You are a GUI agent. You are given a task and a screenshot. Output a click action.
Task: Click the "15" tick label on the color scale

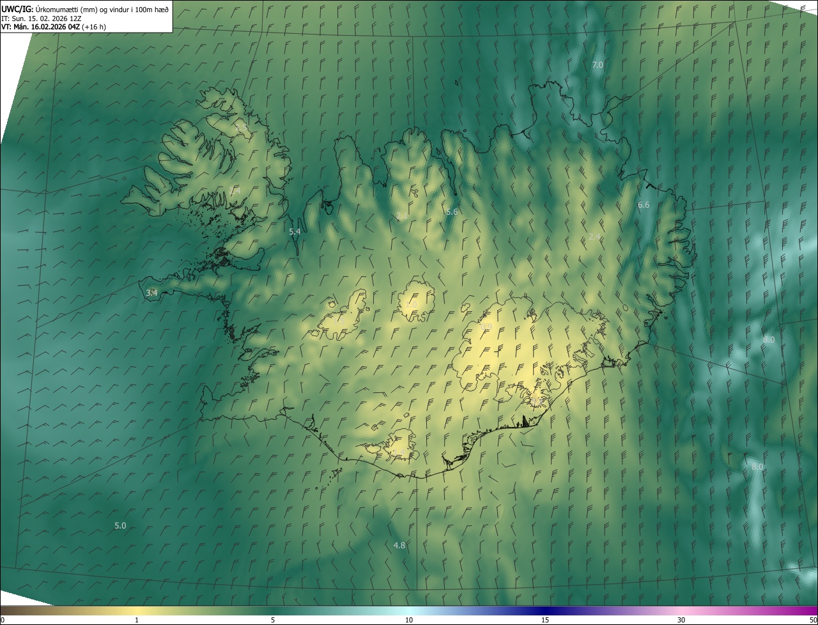click(x=545, y=620)
